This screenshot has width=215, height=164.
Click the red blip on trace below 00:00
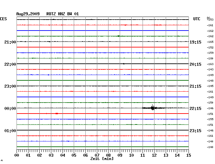tap(57, 114)
